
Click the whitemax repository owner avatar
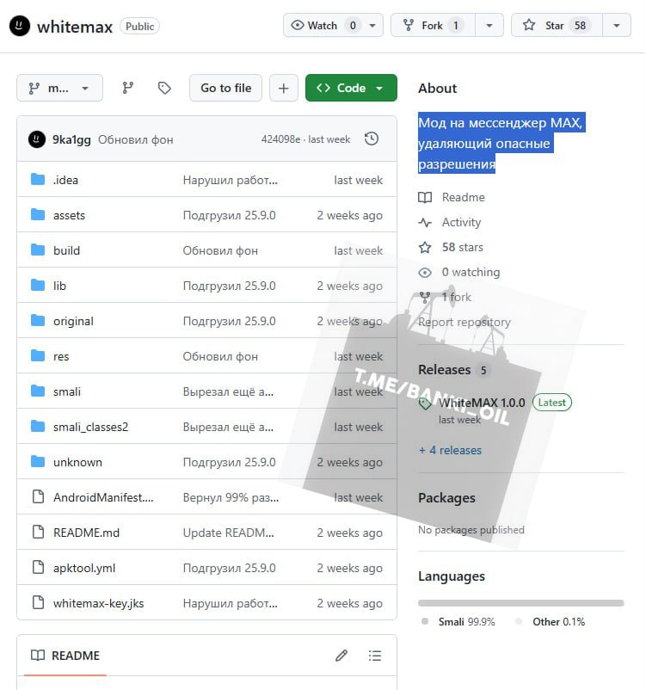pos(20,26)
